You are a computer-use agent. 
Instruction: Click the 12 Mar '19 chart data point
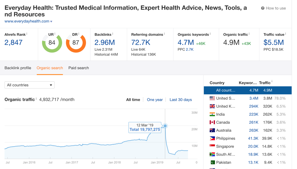click(x=165, y=126)
